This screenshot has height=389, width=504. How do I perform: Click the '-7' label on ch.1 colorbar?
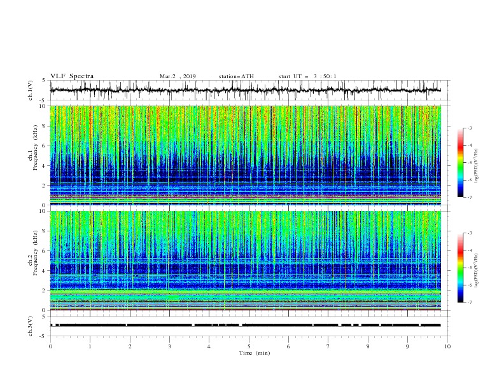tap(469, 197)
